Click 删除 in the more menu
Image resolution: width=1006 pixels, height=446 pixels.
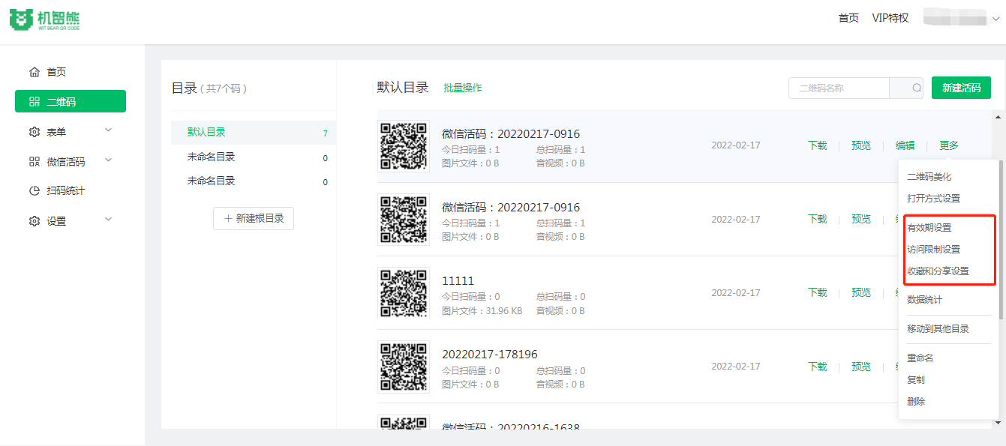pos(916,401)
